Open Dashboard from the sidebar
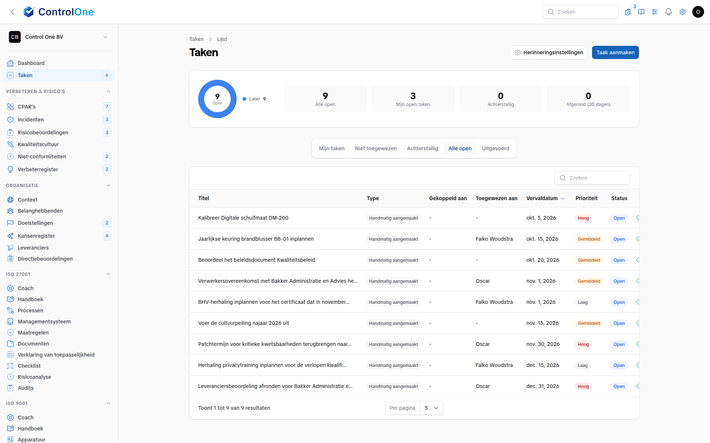 coord(59,63)
